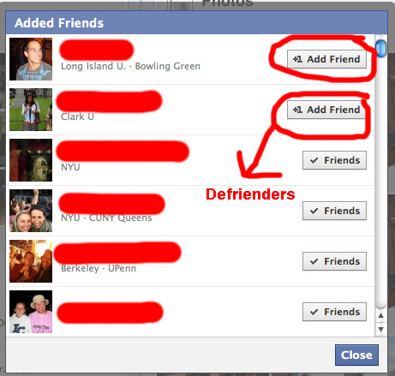Image resolution: width=395 pixels, height=376 pixels.
Task: Click the Friends button in the last row
Action: pyautogui.click(x=334, y=312)
